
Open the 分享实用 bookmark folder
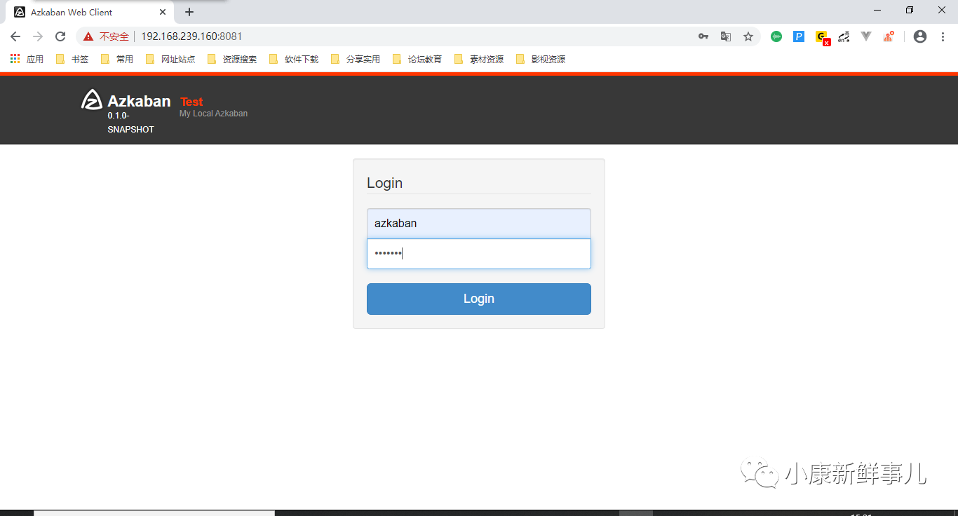click(356, 60)
